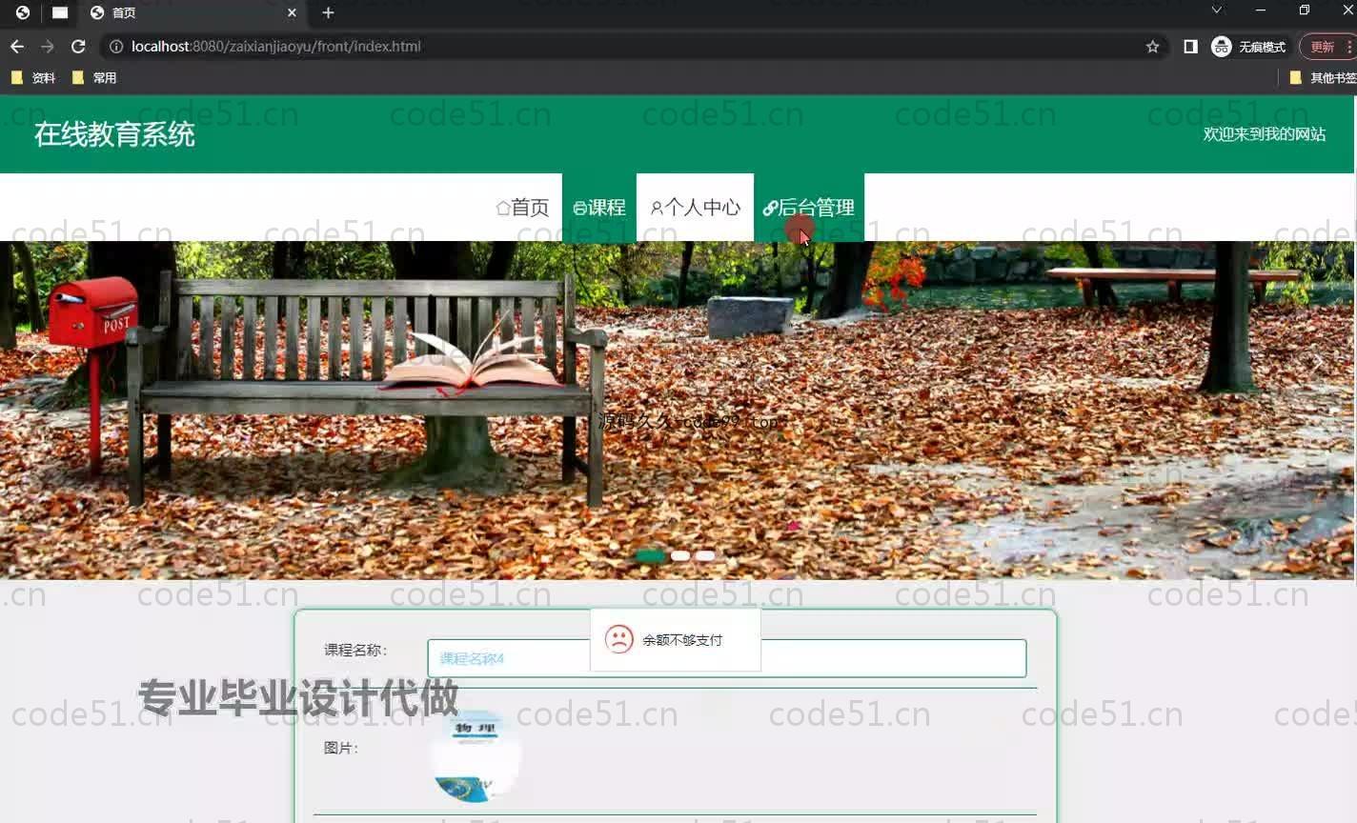
Task: Open the 资料 bookmarks folder
Action: coord(33,78)
